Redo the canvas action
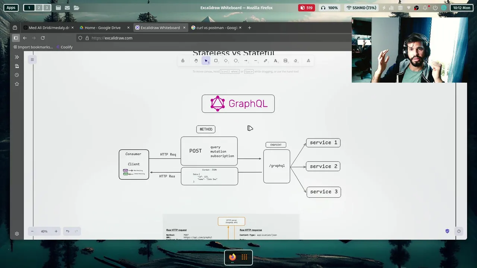The image size is (477, 268). point(76,231)
